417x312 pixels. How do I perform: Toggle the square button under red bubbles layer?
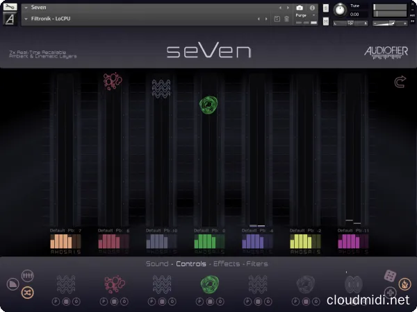point(114,302)
